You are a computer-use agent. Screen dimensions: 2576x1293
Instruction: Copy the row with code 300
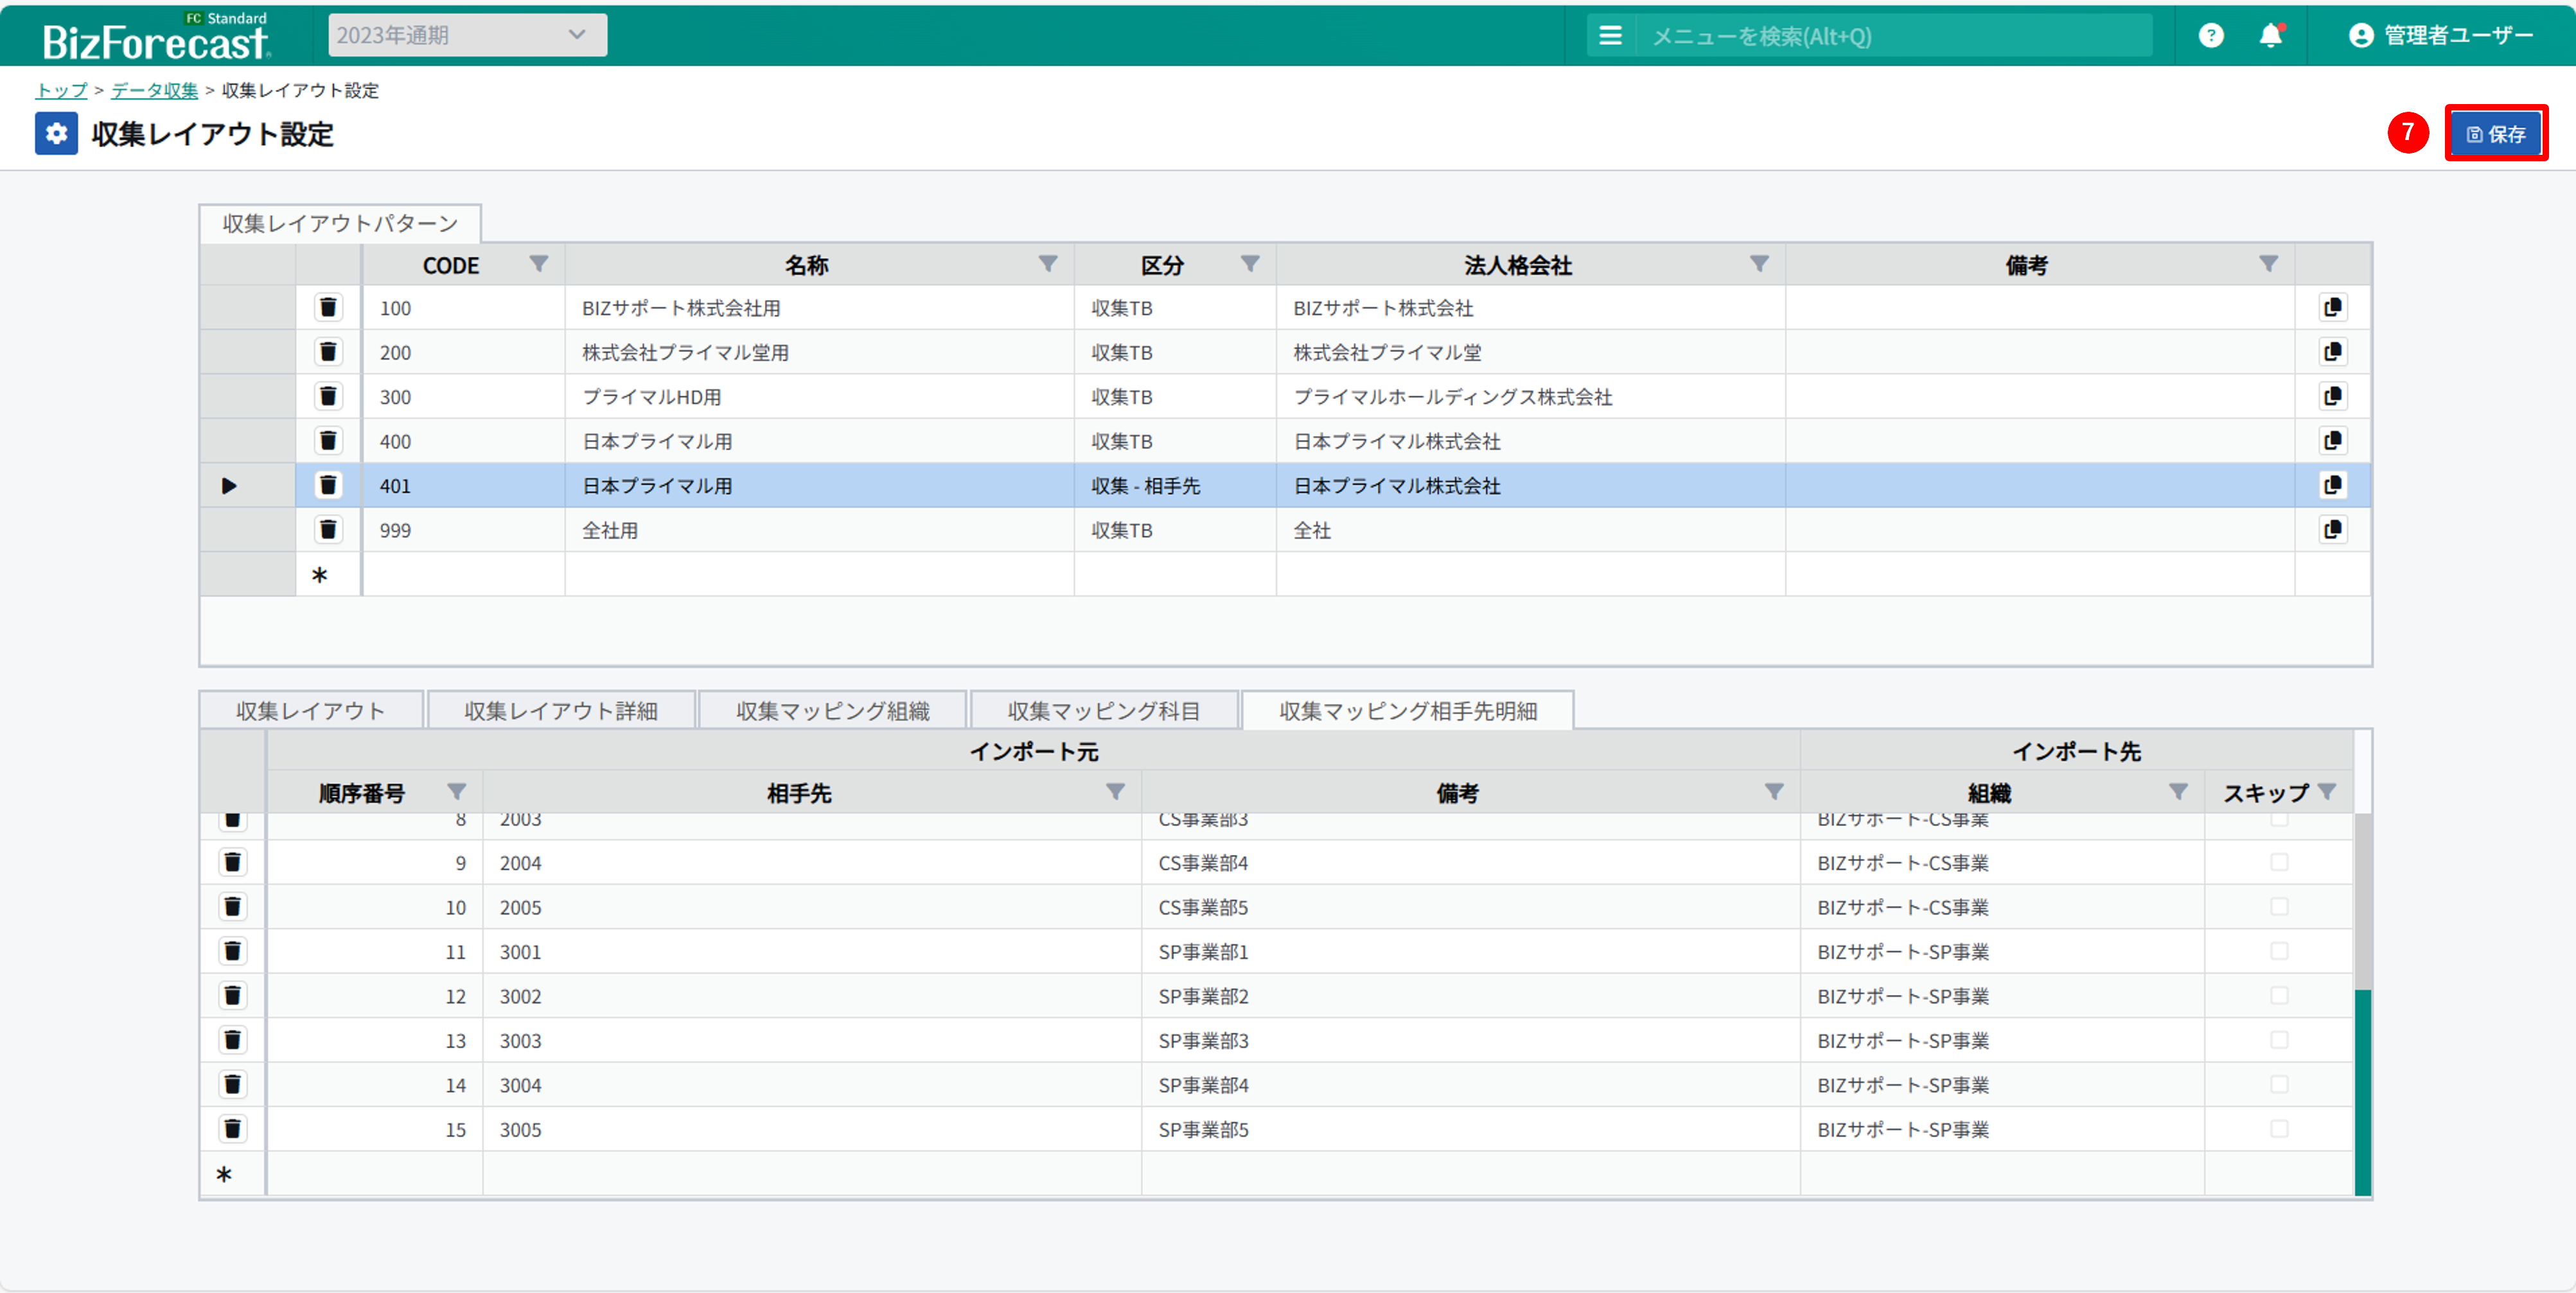[x=2332, y=396]
